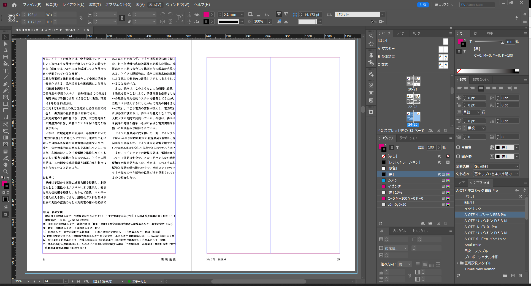Image resolution: width=531 pixels, height=286 pixels.
Task: Click the justify all lines alignment icon
Action: click(501, 88)
